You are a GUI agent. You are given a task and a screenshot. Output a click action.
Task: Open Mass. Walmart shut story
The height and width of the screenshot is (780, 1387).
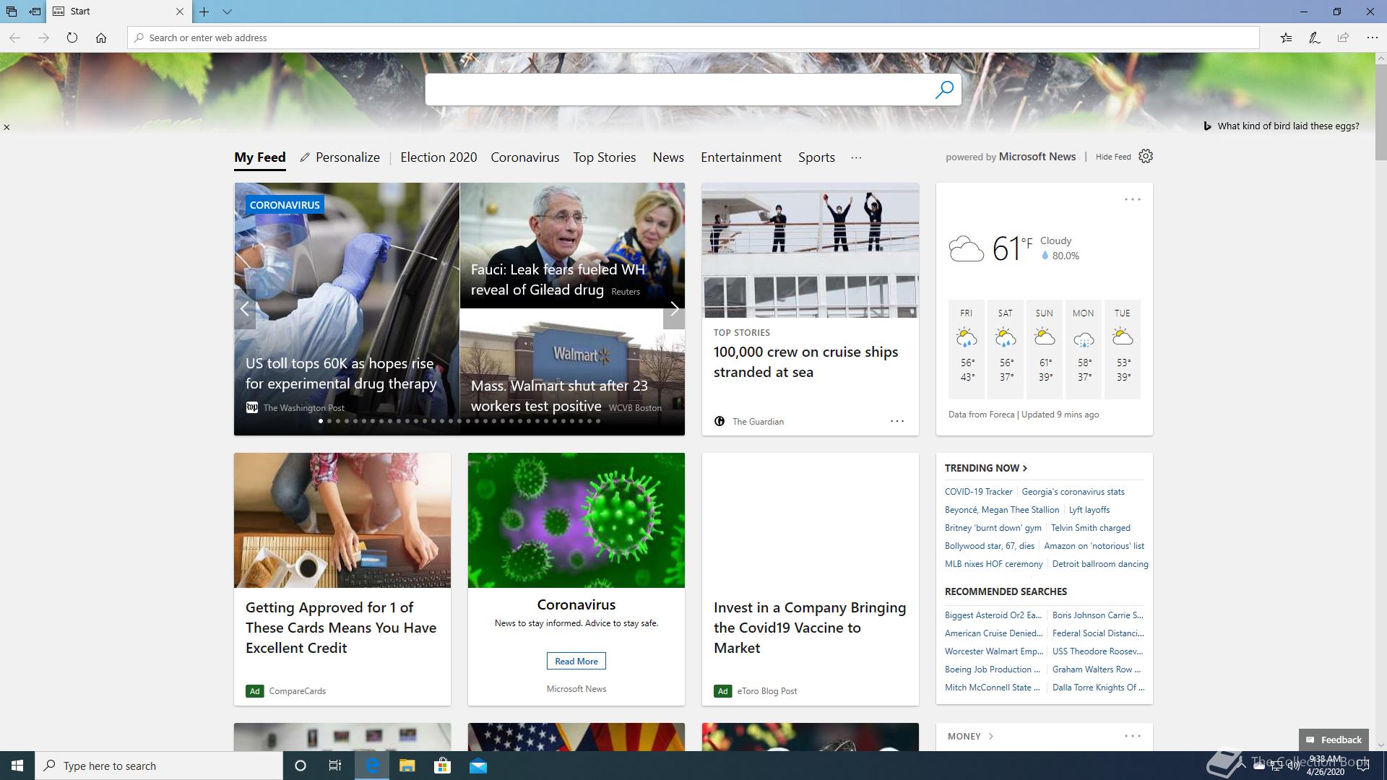pos(559,396)
